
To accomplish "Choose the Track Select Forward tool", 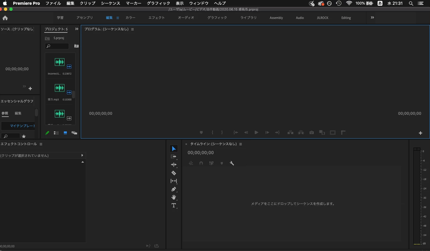I will 174,157.
